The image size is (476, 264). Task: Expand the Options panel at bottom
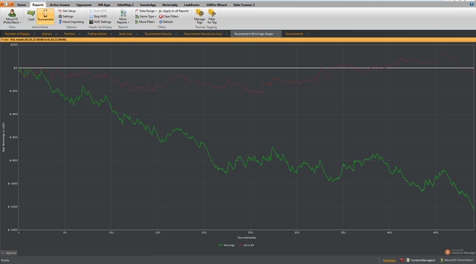point(9,252)
